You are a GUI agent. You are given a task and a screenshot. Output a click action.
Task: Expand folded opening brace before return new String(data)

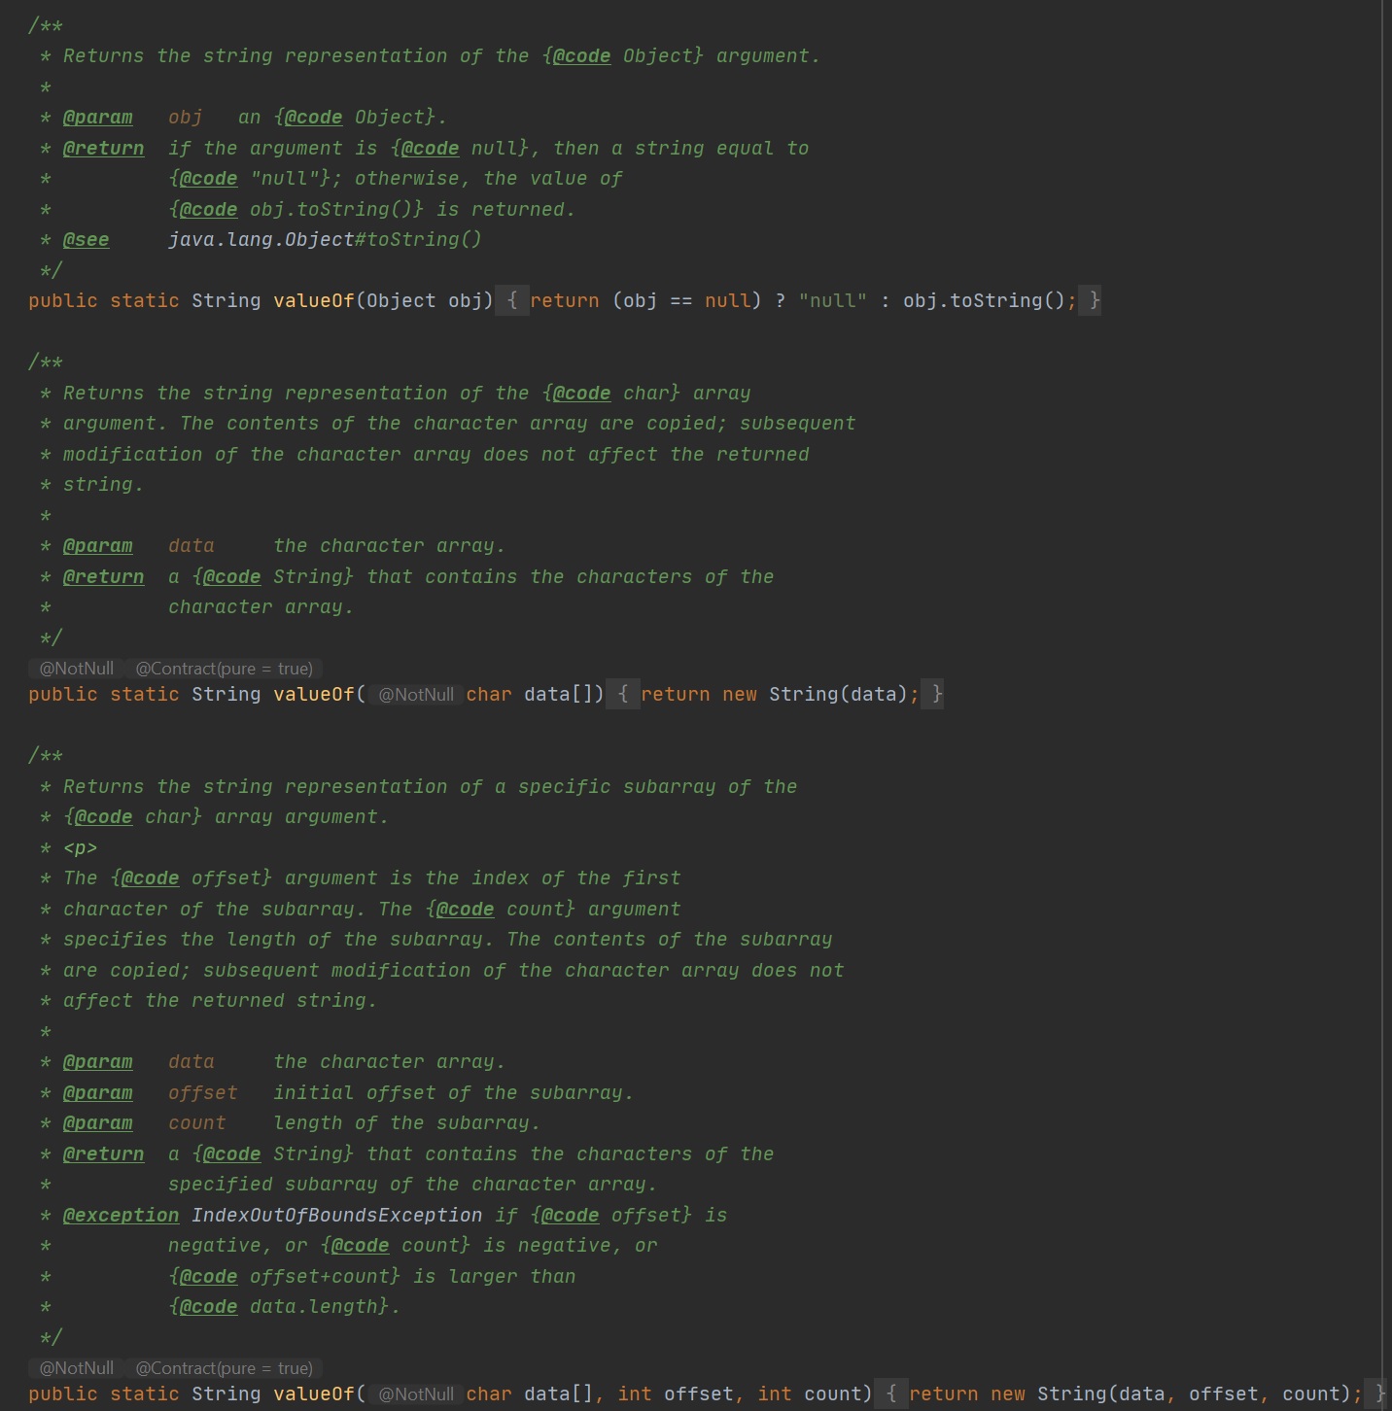(x=622, y=695)
